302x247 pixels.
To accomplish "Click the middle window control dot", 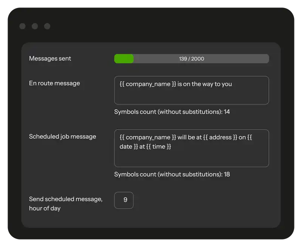I will coord(35,26).
